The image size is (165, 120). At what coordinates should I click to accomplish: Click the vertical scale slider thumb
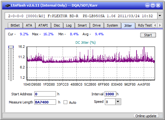point(11,47)
